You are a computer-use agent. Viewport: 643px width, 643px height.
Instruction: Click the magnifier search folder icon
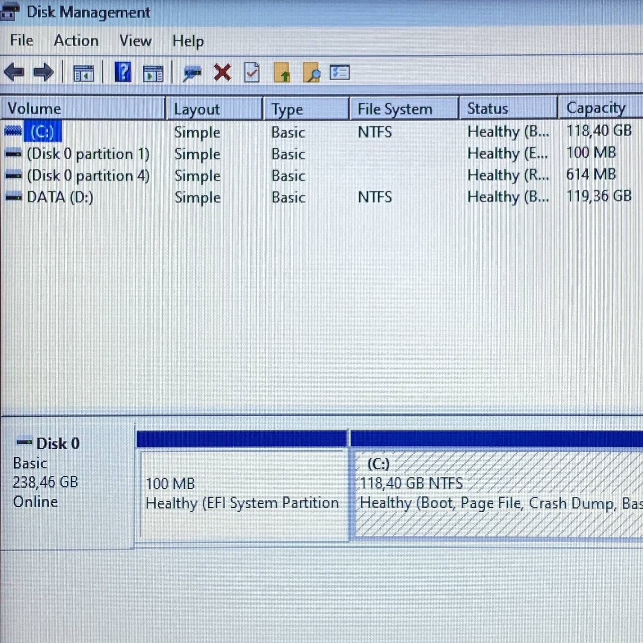(x=312, y=73)
